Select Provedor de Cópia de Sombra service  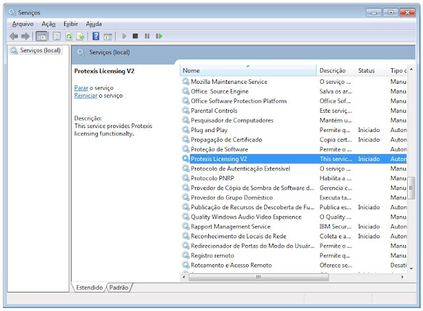pos(293,188)
